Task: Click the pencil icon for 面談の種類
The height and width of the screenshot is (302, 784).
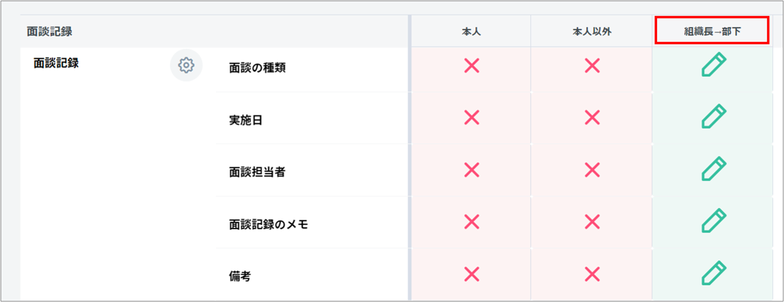Action: 713,65
